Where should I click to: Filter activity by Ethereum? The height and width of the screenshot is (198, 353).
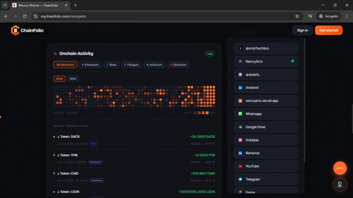point(90,65)
